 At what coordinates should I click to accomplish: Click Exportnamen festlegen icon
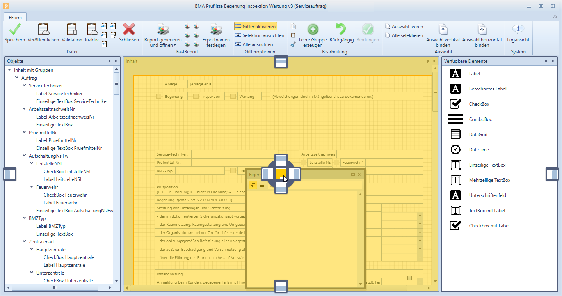216,30
